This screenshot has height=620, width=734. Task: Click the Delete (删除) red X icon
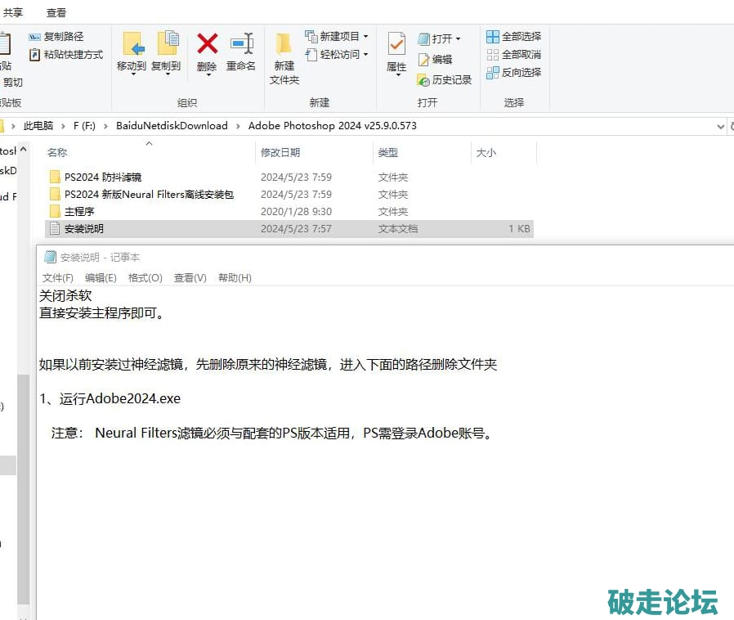click(x=207, y=44)
